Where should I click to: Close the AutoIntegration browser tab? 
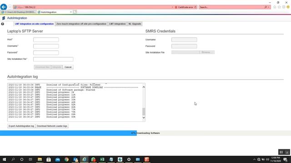tap(71, 12)
